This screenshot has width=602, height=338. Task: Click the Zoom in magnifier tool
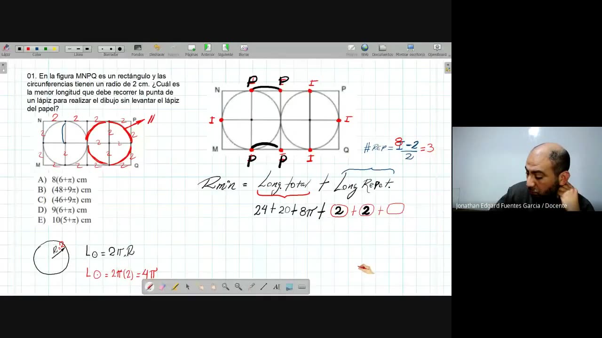coord(226,287)
